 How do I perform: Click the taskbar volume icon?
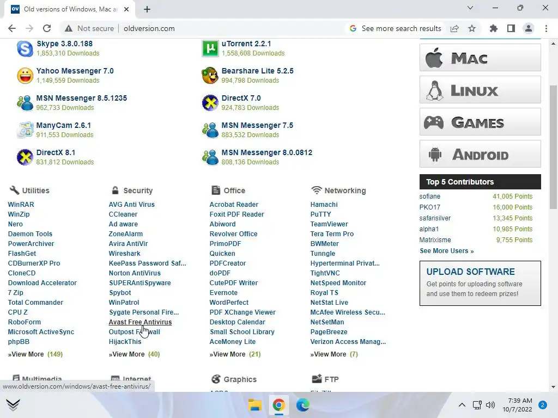tap(490, 405)
